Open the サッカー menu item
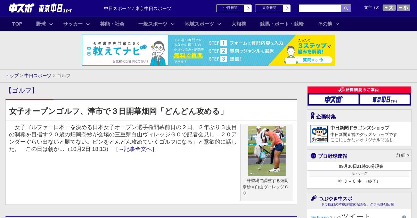Image resolution: width=417 pixels, height=218 pixels. (73, 24)
